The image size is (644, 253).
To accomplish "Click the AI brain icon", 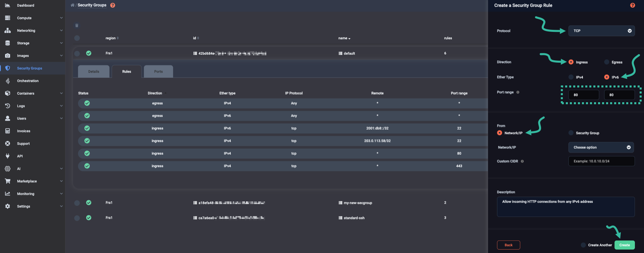I will point(7,169).
